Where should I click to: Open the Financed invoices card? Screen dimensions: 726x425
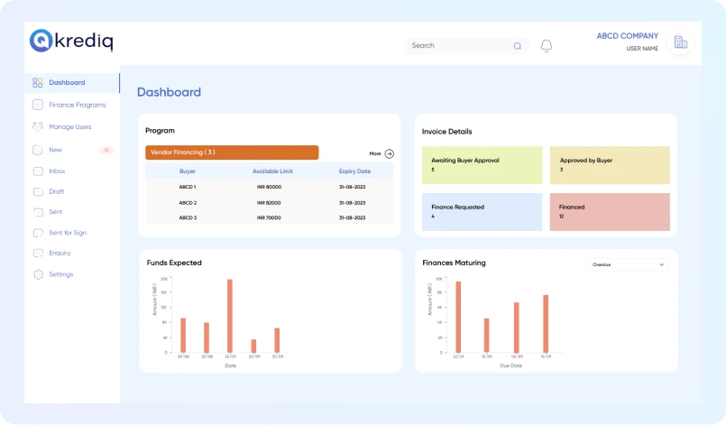tap(609, 211)
